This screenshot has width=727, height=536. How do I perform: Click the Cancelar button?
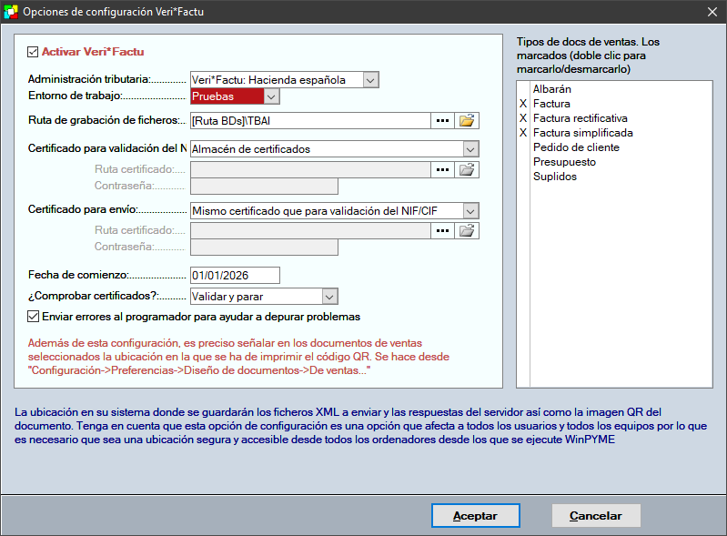[596, 516]
